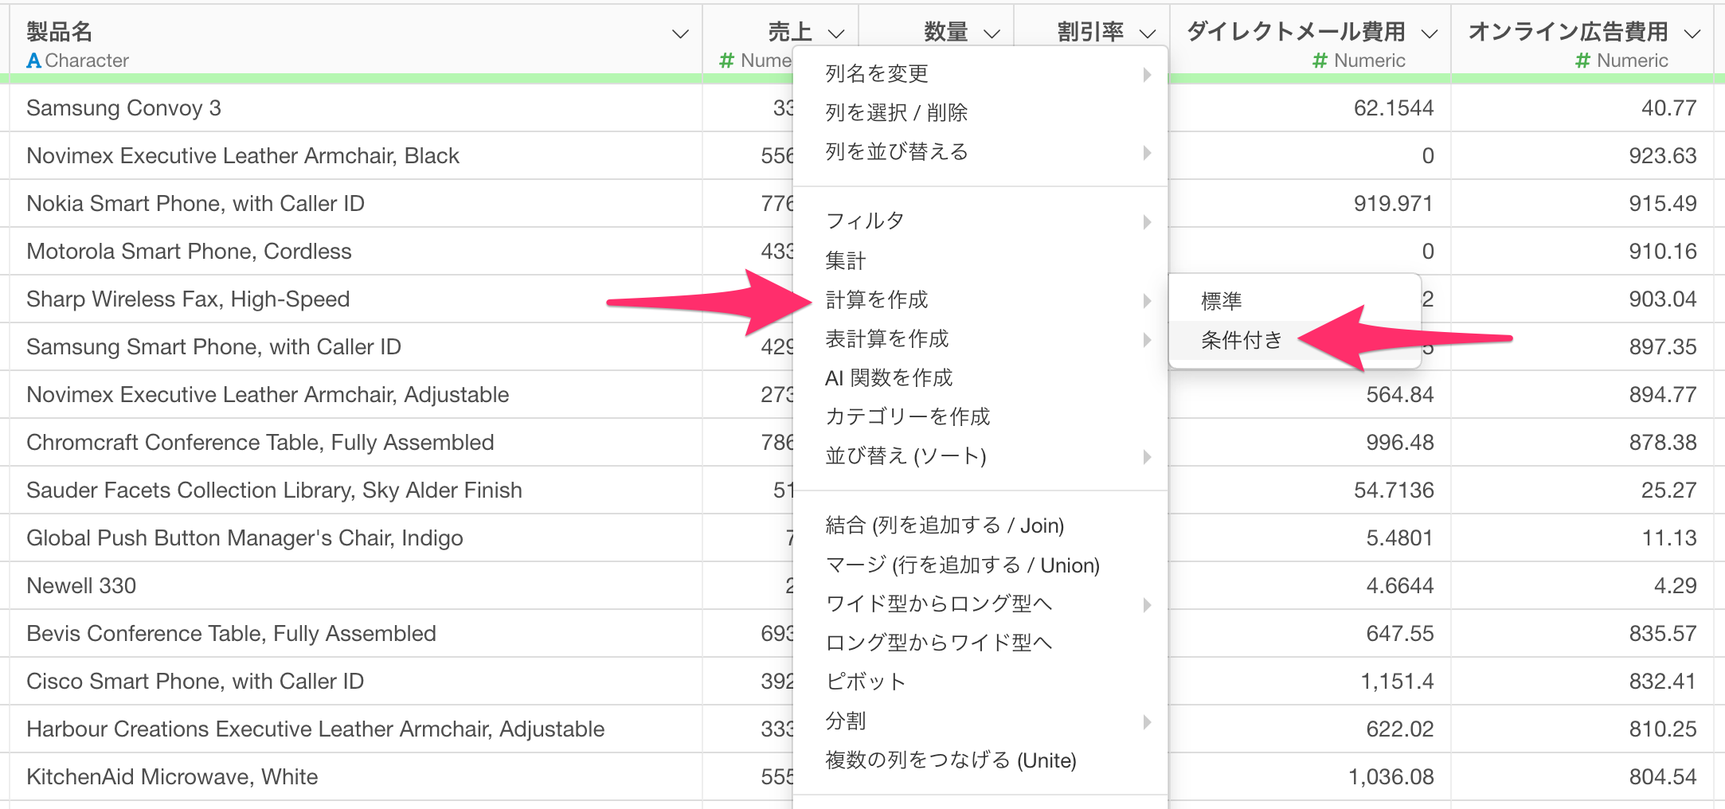Select 標準 in the submenu
The width and height of the screenshot is (1725, 809).
(1222, 301)
